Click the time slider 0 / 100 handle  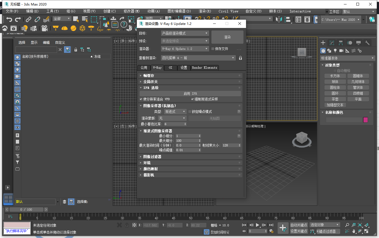tap(27, 209)
